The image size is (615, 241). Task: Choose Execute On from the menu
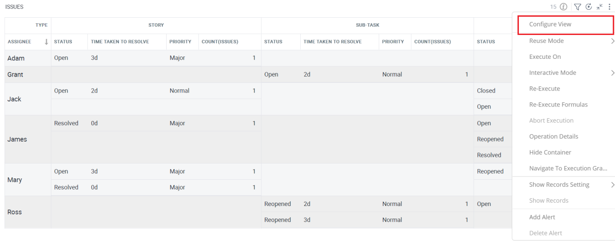(545, 57)
